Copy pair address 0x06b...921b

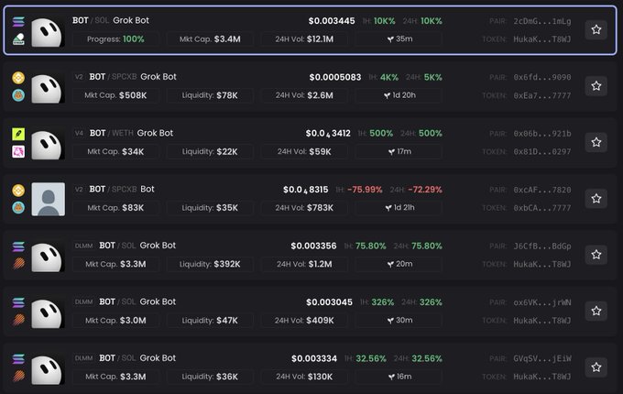pos(542,134)
